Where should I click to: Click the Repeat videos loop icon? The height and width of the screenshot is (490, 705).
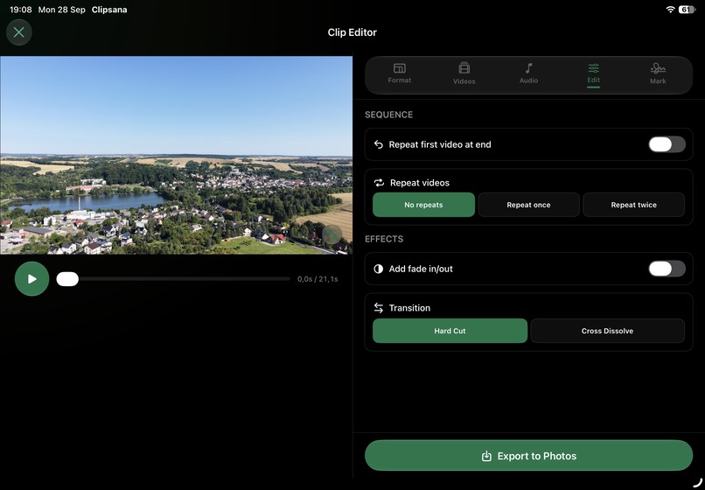click(379, 183)
